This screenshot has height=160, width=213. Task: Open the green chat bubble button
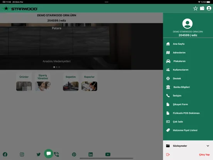click(x=49, y=153)
